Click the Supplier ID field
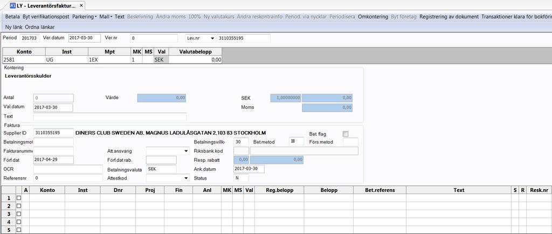 [53, 133]
